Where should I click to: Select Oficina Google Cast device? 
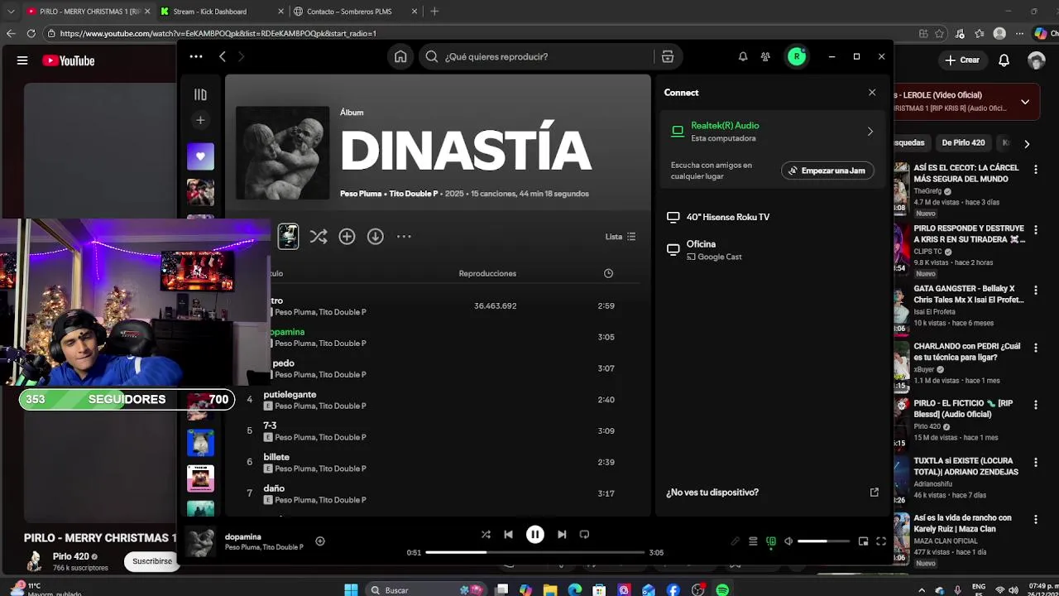point(771,250)
